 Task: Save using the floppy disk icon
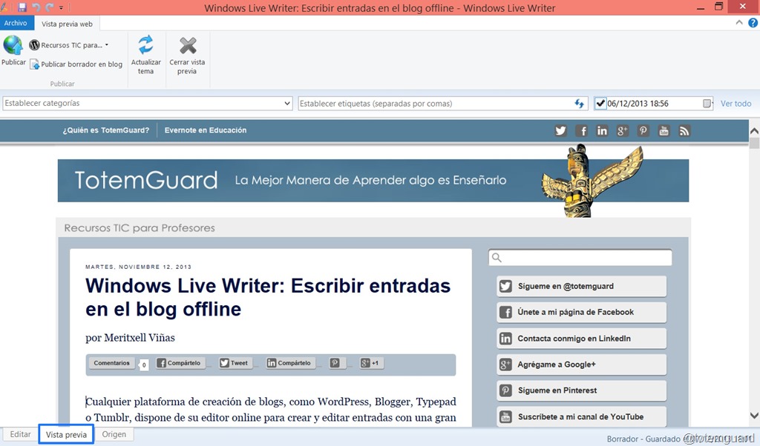click(22, 7)
